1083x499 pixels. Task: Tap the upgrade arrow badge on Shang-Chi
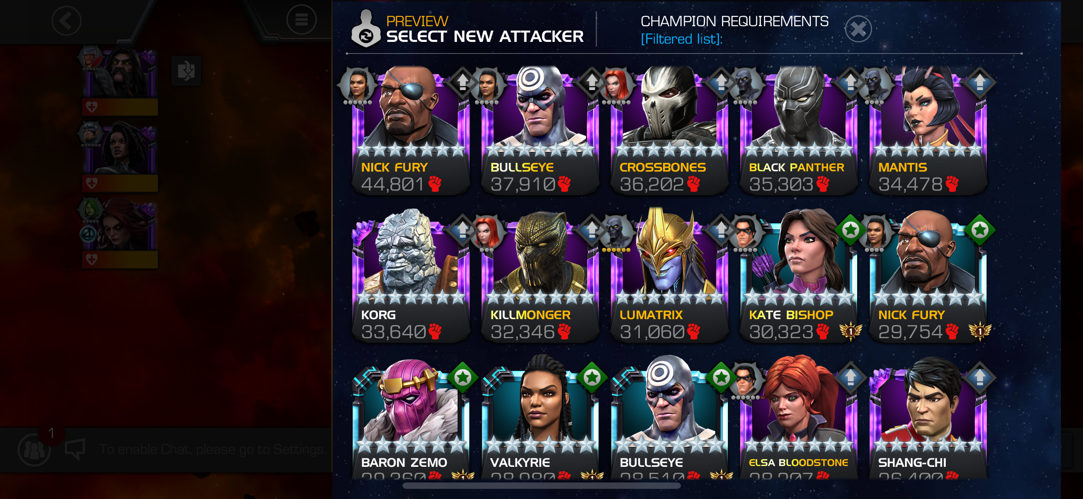pyautogui.click(x=979, y=377)
